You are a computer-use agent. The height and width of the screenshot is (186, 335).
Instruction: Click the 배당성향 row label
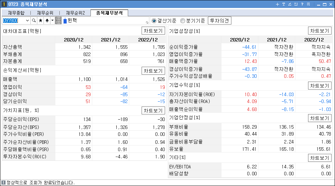[x=179, y=174]
